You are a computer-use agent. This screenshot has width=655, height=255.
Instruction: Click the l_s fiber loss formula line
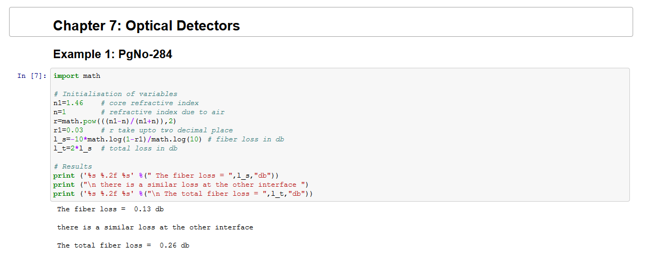click(x=128, y=139)
